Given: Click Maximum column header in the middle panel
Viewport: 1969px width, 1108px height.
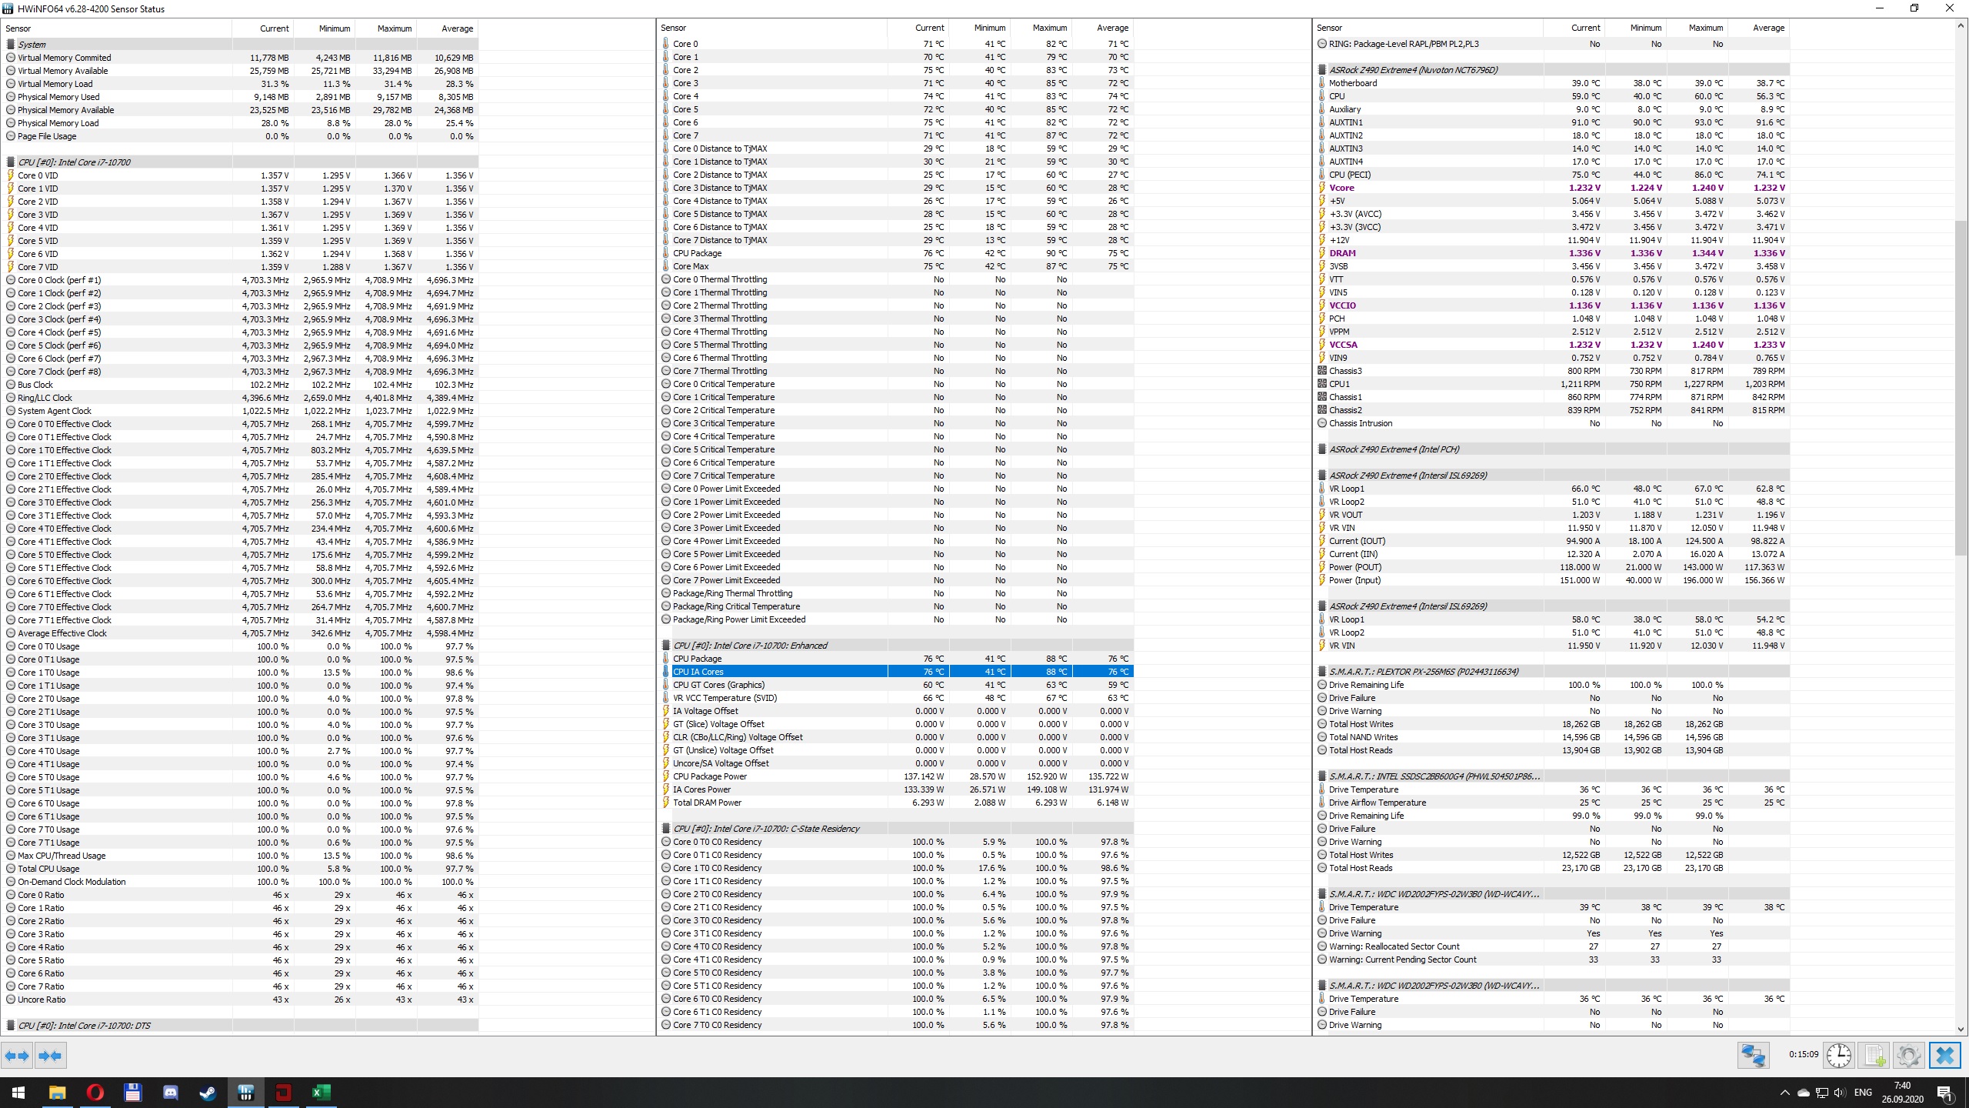Looking at the screenshot, I should (x=1049, y=28).
